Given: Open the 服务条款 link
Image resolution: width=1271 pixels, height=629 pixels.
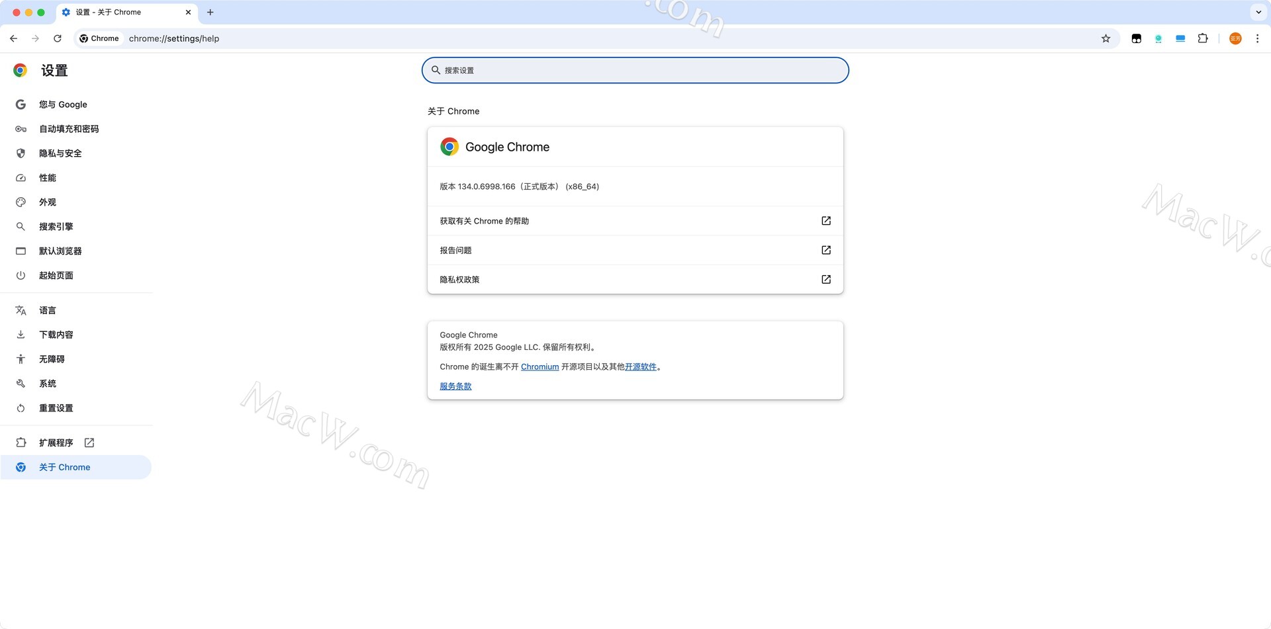Looking at the screenshot, I should point(455,386).
